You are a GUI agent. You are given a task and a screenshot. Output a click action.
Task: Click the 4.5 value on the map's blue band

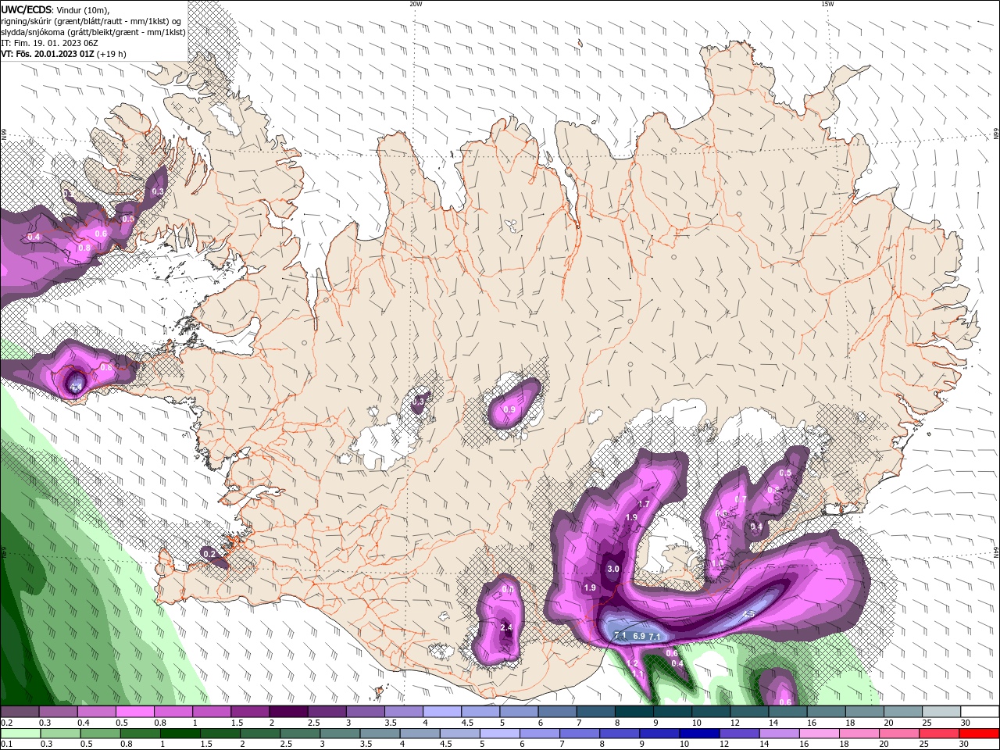pyautogui.click(x=748, y=614)
